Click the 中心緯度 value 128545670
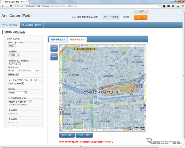Viewport: 185px width, 148px height. (x=13, y=114)
